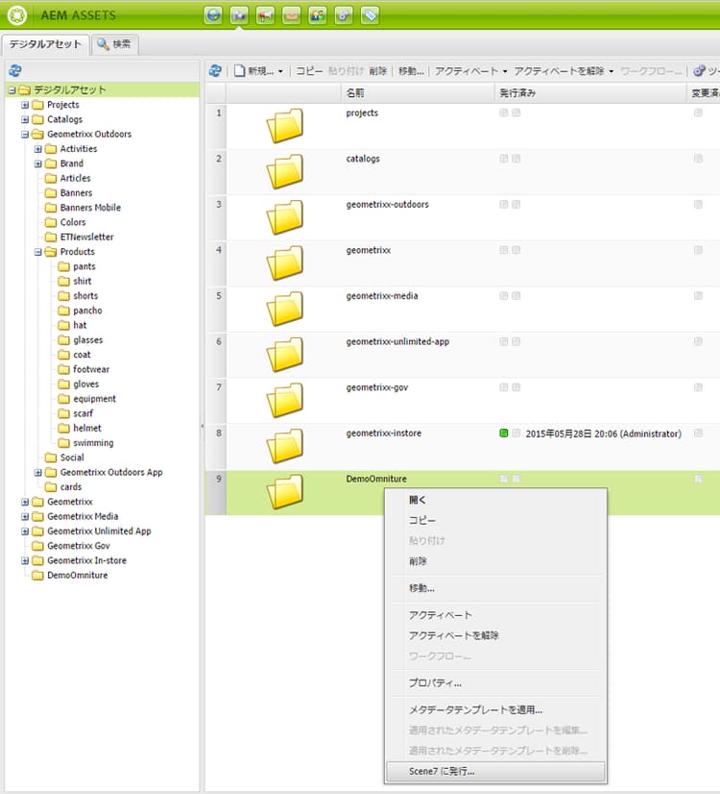The height and width of the screenshot is (794, 720).
Task: Choose メタデータテンプレートを適用... in context menu
Action: point(496,709)
